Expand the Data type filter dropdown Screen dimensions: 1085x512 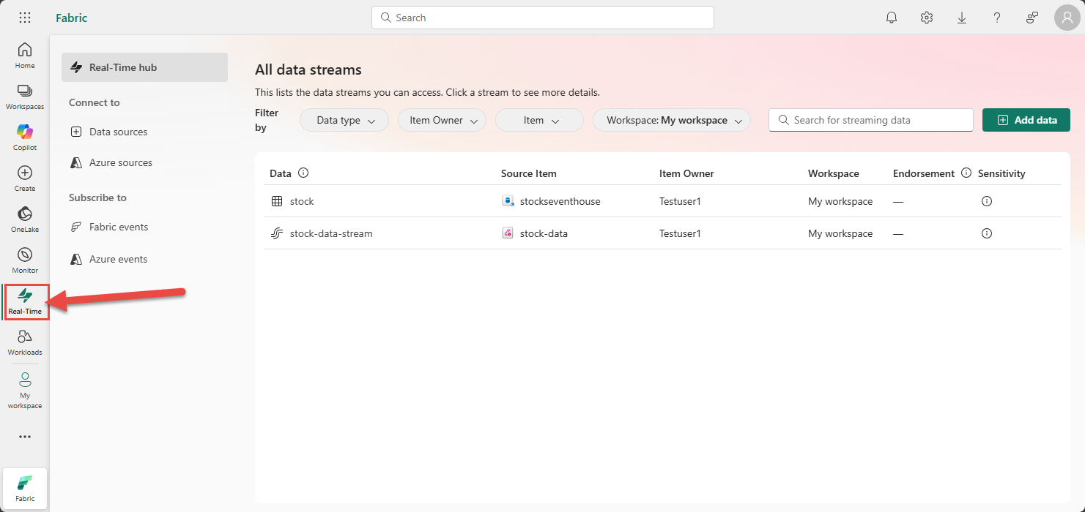click(x=344, y=120)
